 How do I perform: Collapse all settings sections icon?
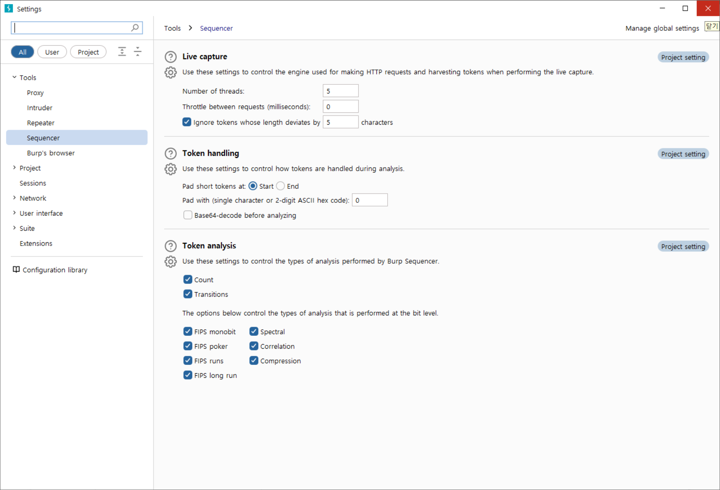tap(138, 52)
